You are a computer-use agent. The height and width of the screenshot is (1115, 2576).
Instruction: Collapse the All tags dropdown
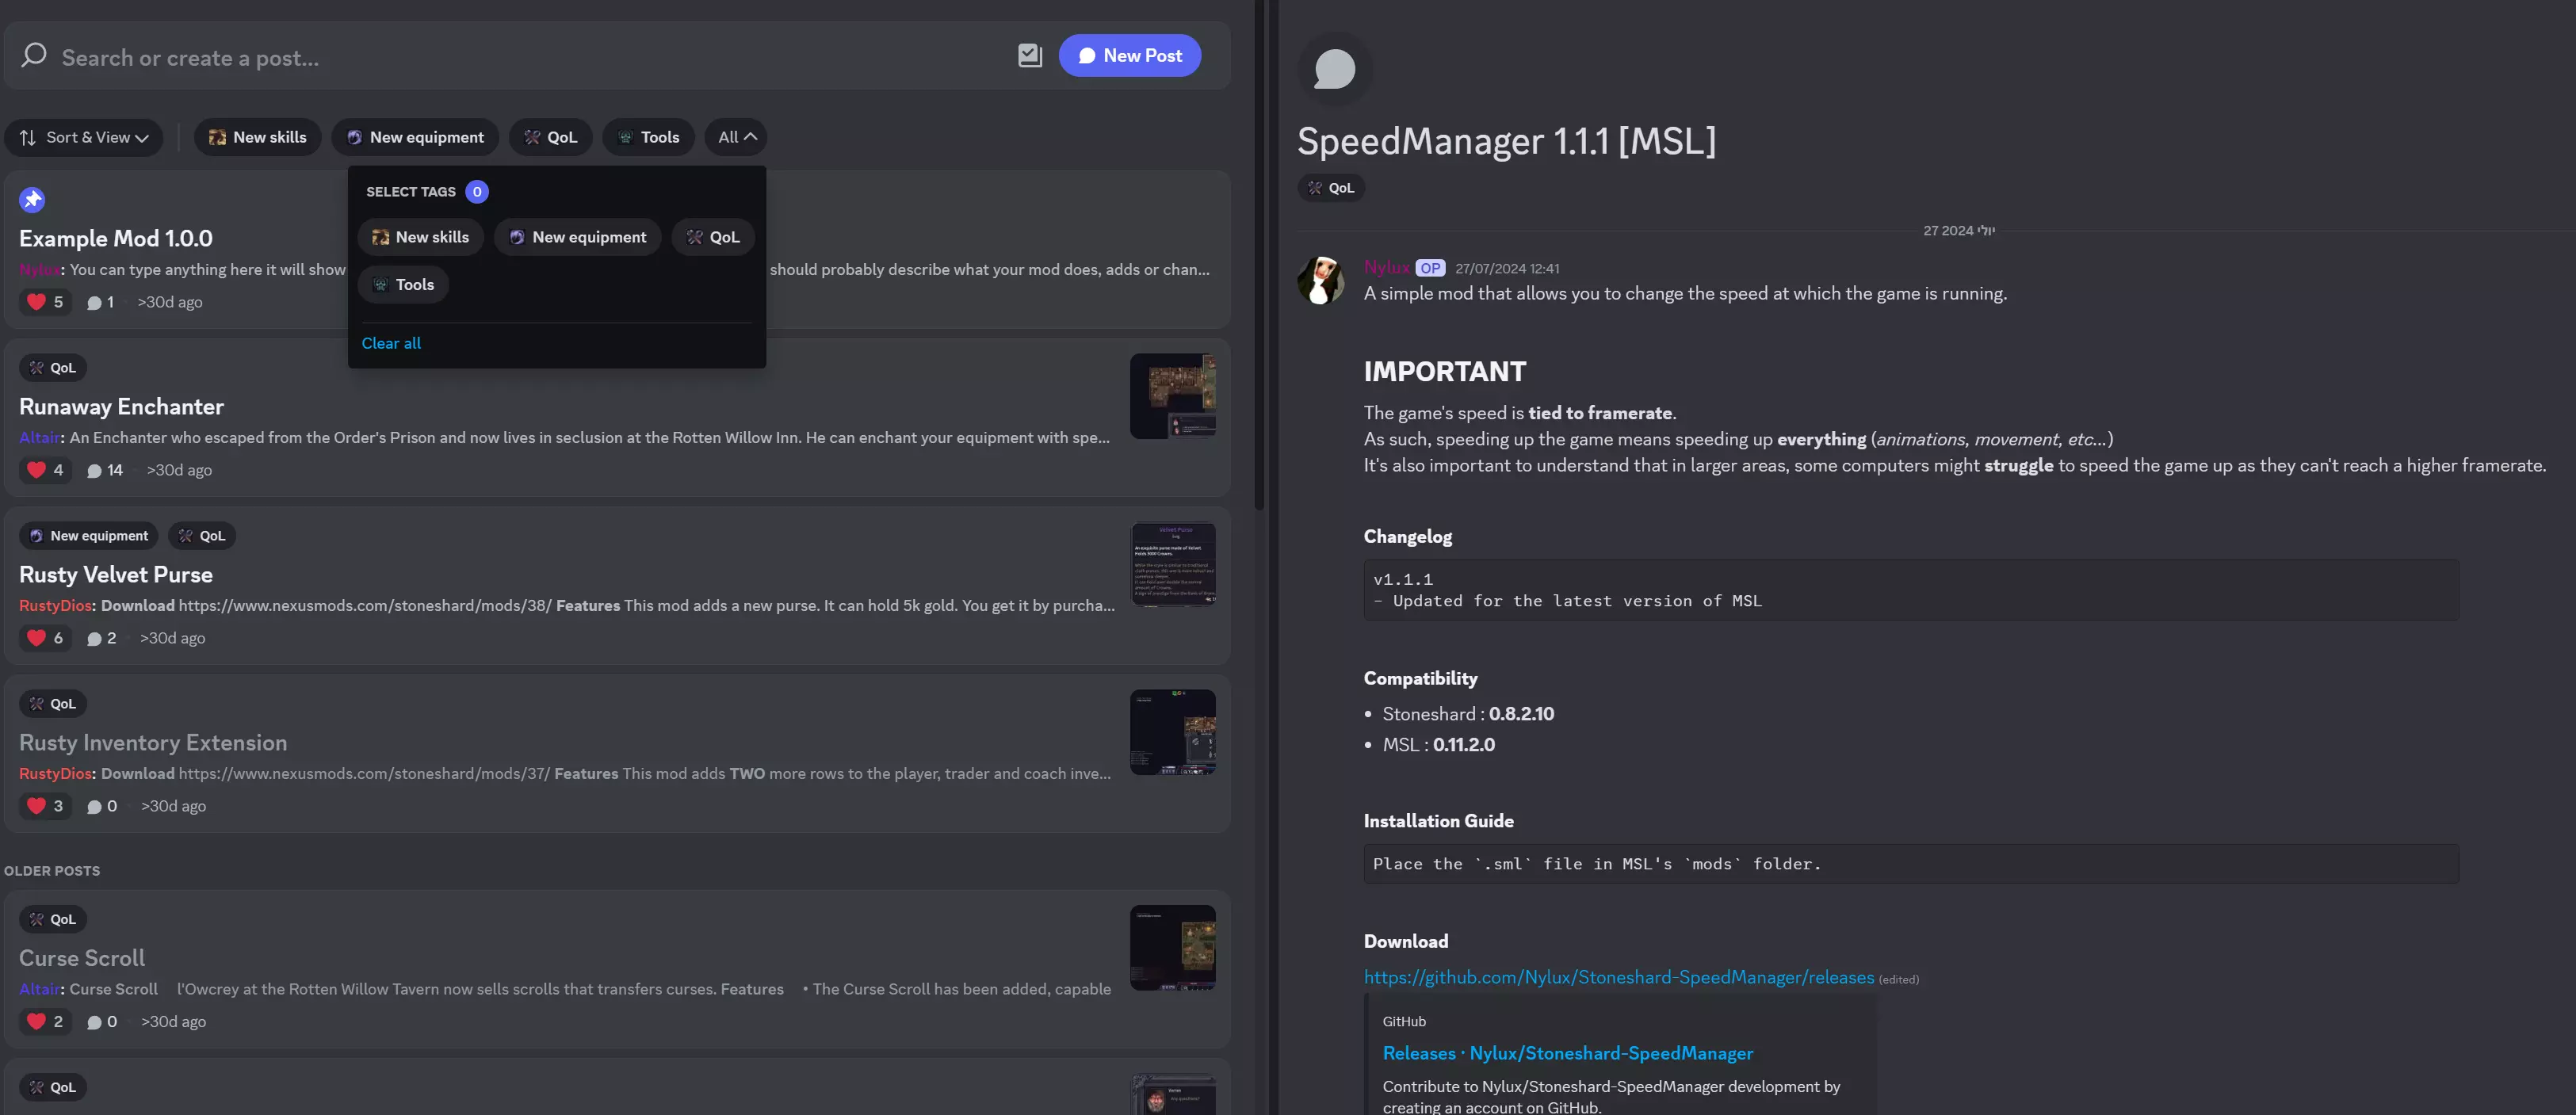[x=737, y=137]
